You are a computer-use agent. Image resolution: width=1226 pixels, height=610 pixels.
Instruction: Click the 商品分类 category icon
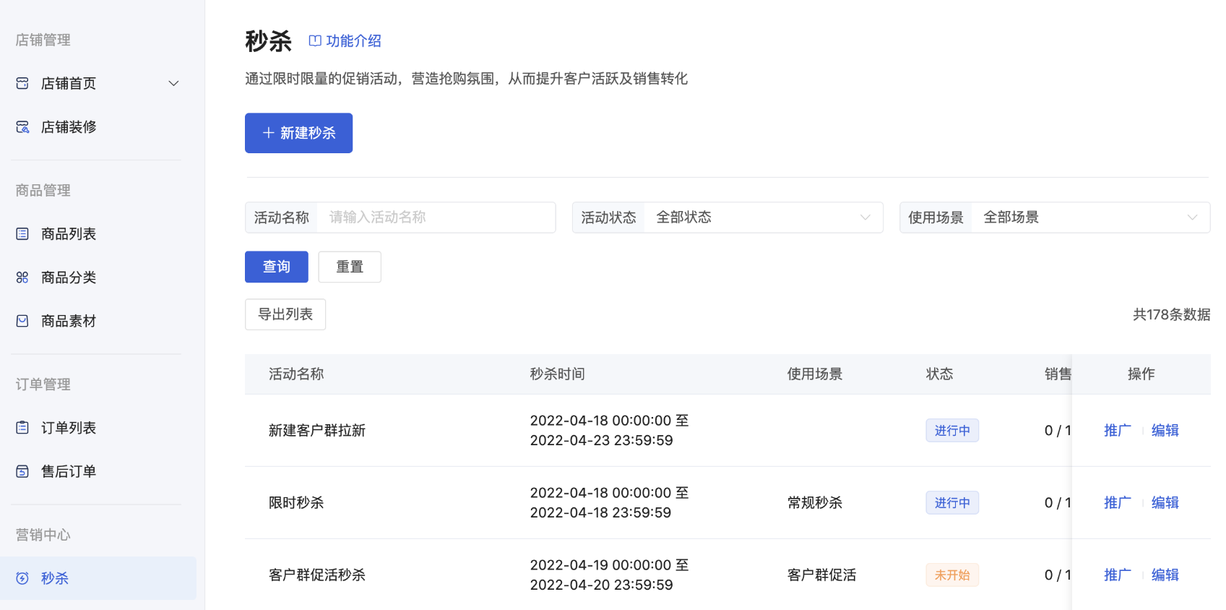pos(22,278)
